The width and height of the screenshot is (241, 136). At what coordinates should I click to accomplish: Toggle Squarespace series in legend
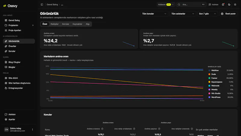(221, 82)
